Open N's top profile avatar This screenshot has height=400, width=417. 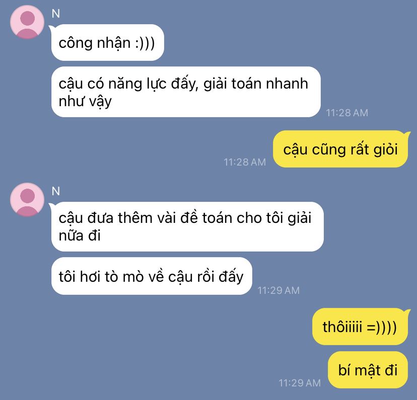tap(27, 22)
